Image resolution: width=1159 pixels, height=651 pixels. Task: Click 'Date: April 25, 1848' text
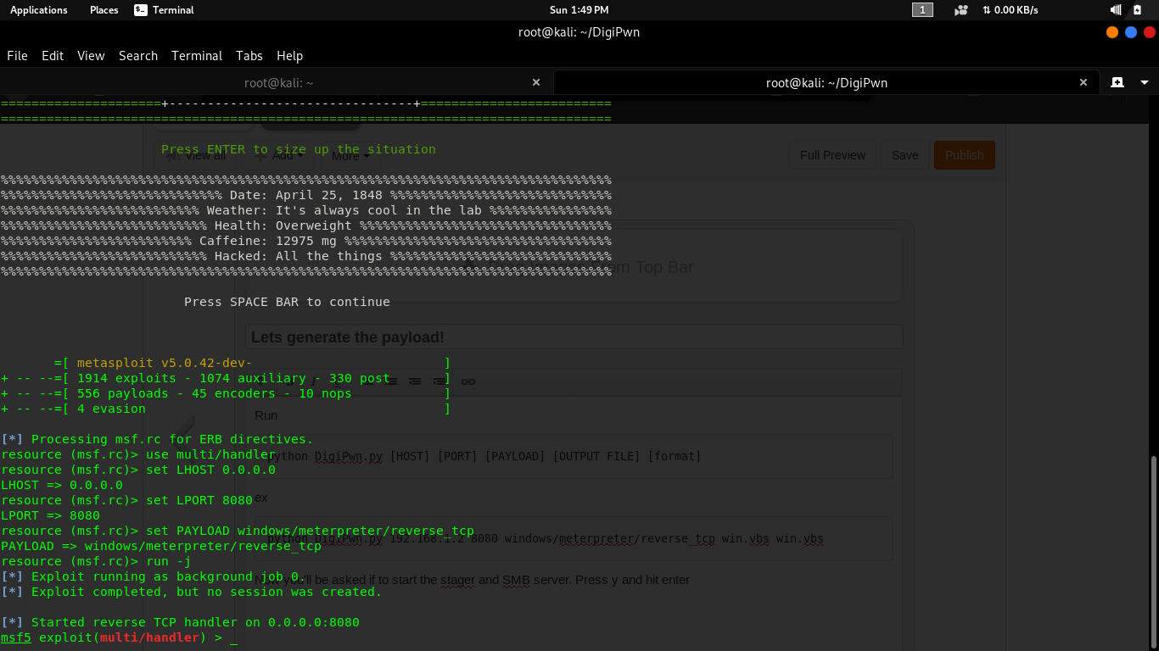[x=306, y=195]
